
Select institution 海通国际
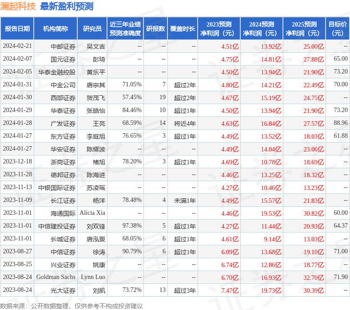click(63, 213)
